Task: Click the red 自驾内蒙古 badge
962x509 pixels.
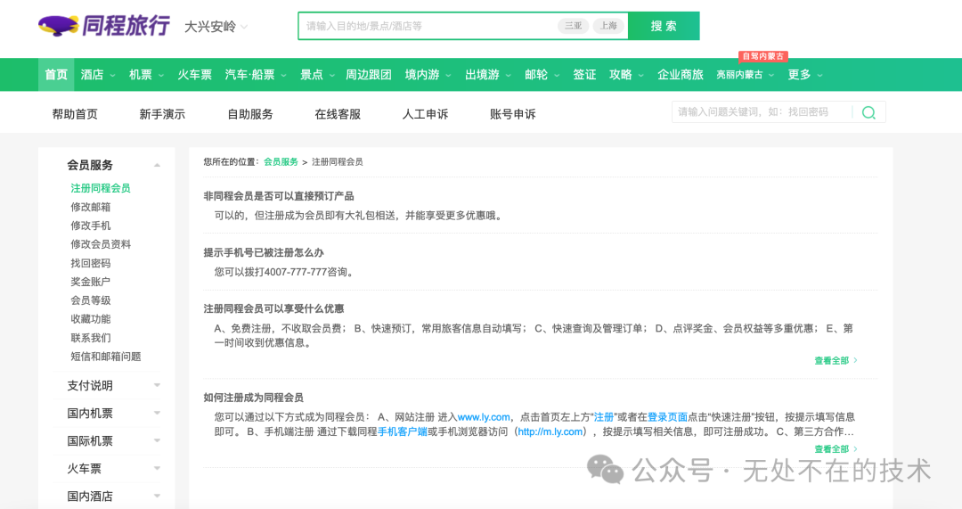Action: click(x=763, y=56)
